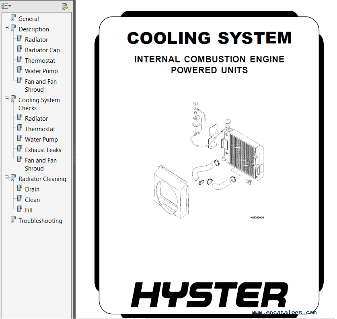Click the bookmark icon beside General
This screenshot has height=319, width=337.
tap(13, 17)
